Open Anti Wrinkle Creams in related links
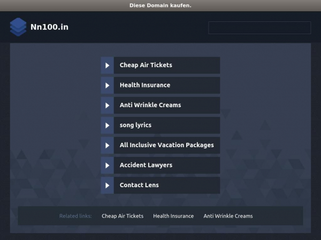 tap(228, 216)
